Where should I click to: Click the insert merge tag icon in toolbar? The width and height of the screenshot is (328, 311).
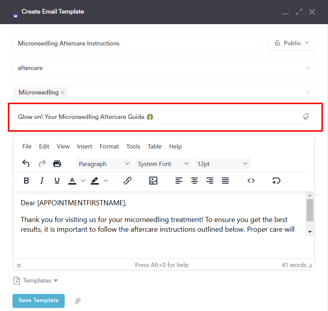tap(276, 180)
